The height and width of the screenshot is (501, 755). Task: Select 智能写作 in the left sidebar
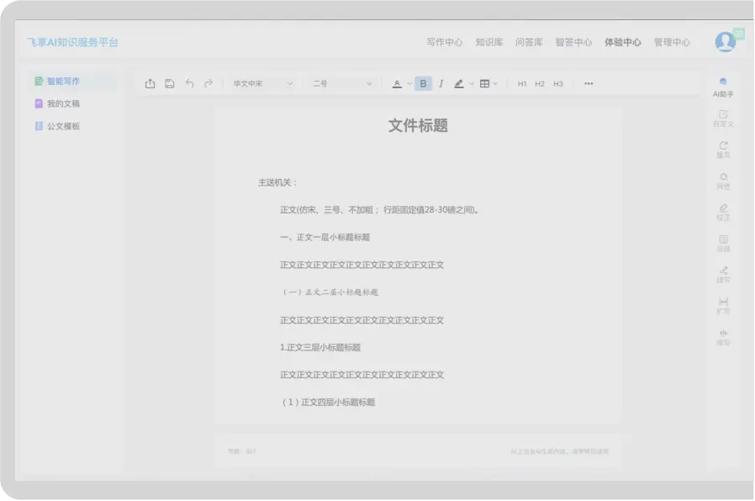pyautogui.click(x=72, y=81)
